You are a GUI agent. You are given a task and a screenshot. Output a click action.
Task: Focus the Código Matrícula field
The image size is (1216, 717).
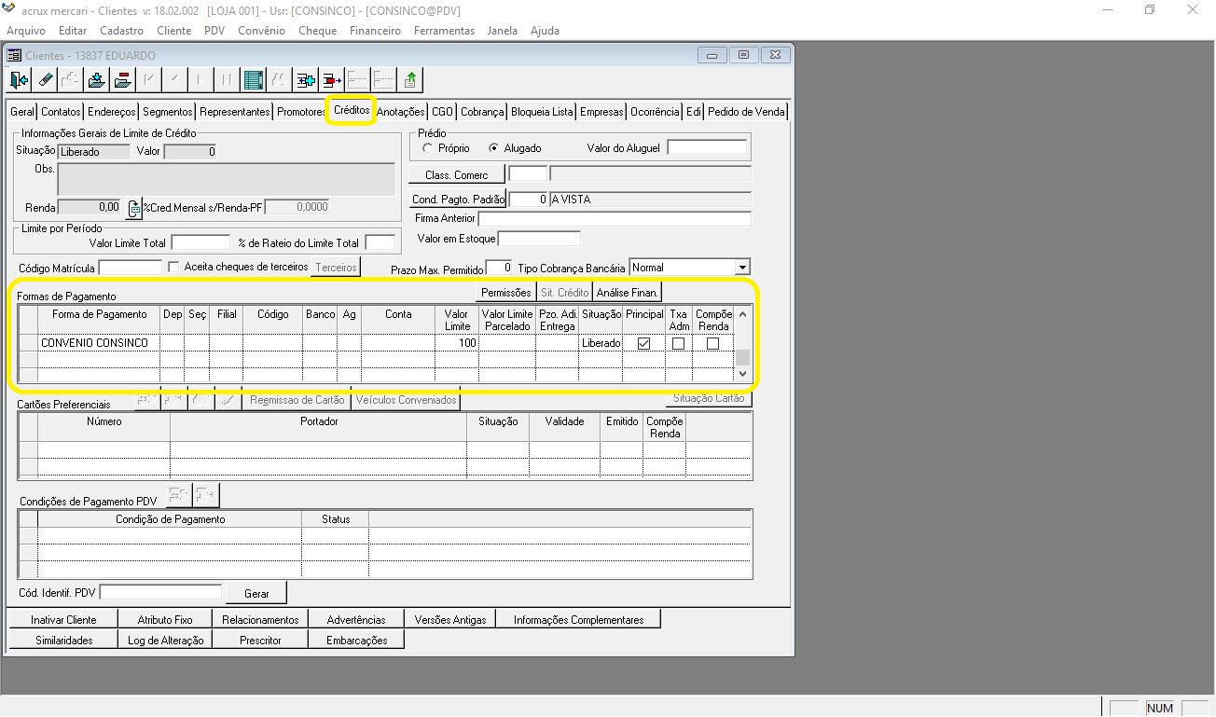pyautogui.click(x=130, y=268)
